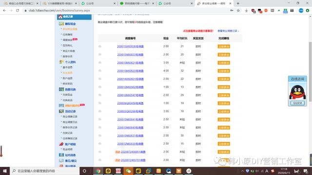This screenshot has width=312, height=175.
Task: Open 兑换现金 in the sidebar
Action: 67,95
